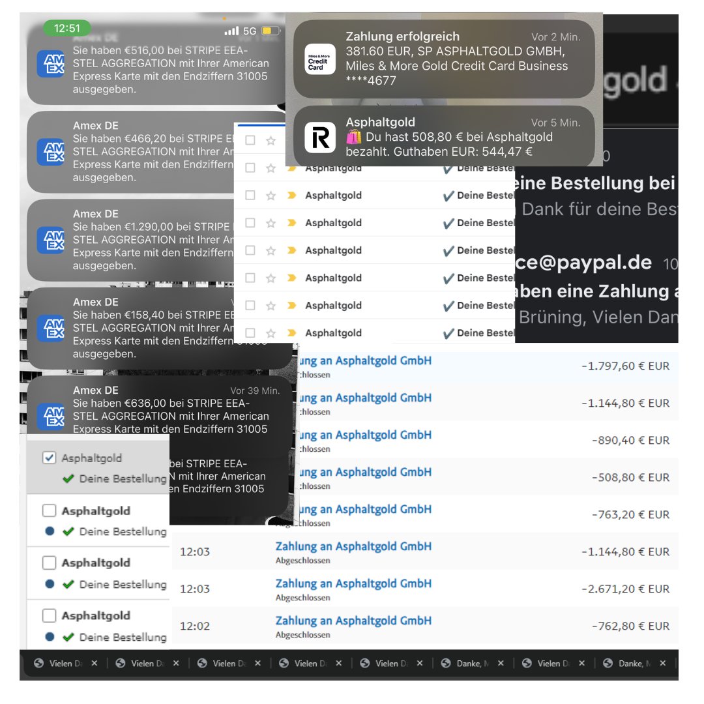The width and height of the screenshot is (704, 704).
Task: Open PayPal payment link for -1.797,60 € EUR
Action: point(366,360)
